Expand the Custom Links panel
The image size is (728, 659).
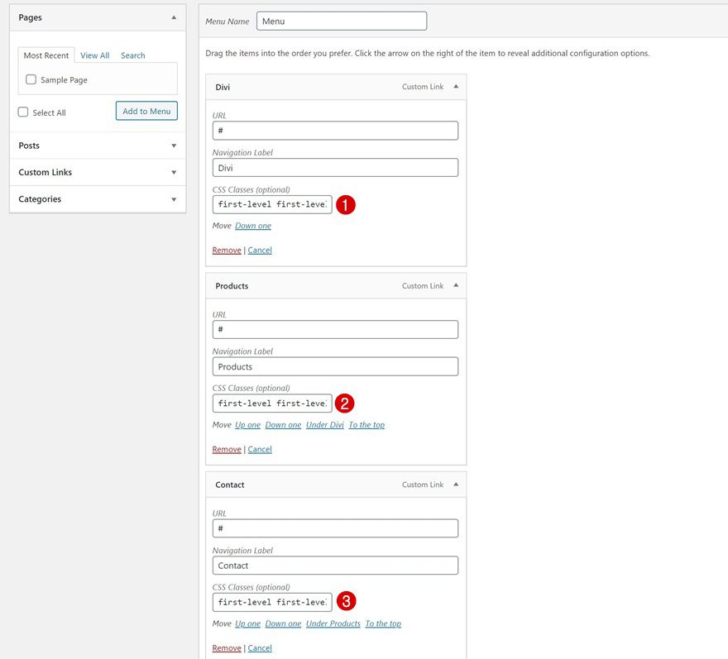click(173, 172)
